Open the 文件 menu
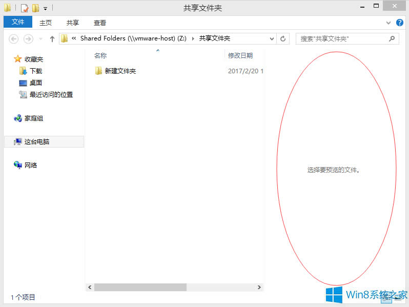The width and height of the screenshot is (409, 307). pos(18,22)
